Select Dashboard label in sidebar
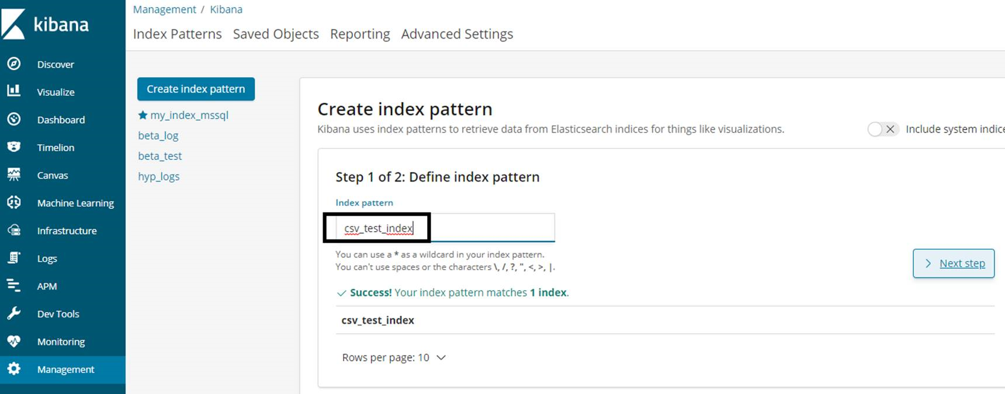This screenshot has height=394, width=1005. [61, 120]
